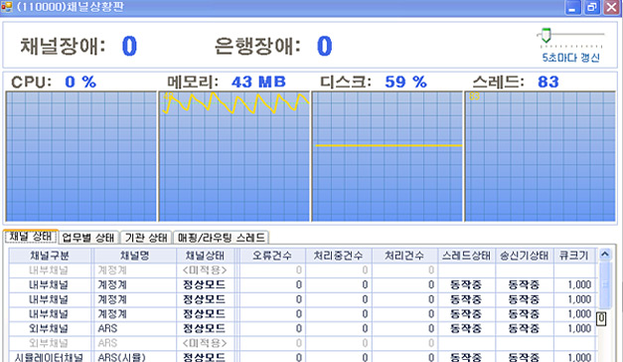The image size is (623, 362).
Task: Select the greyed ARS channel name cell
Action: (x=135, y=343)
